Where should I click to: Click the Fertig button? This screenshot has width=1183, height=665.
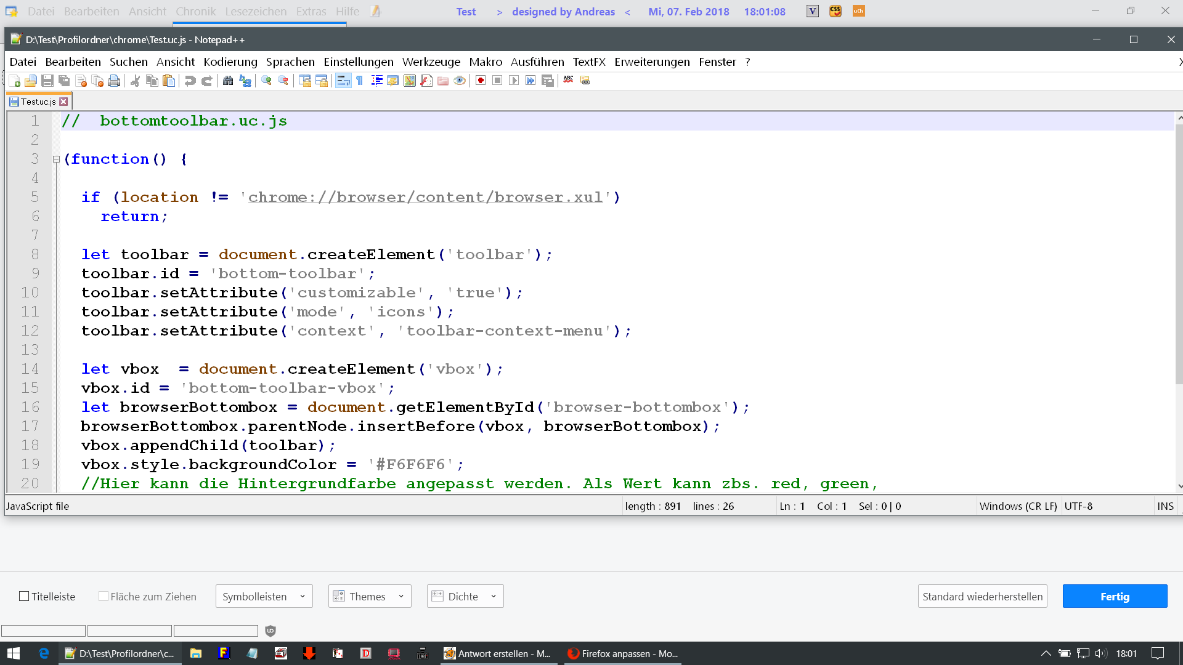click(x=1114, y=596)
